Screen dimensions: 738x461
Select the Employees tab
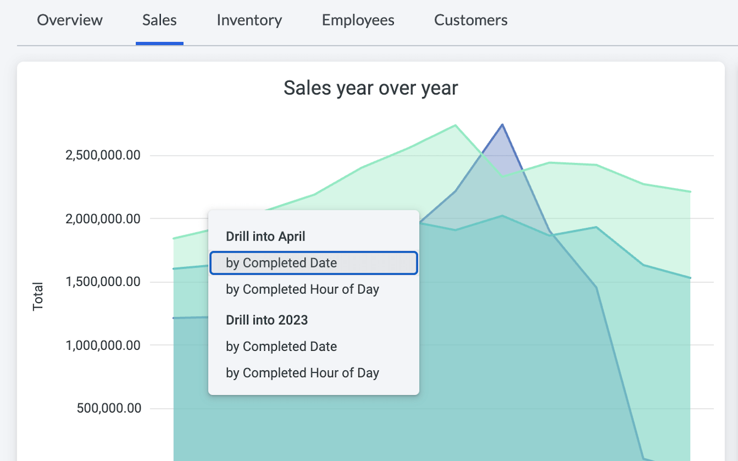pos(357,20)
